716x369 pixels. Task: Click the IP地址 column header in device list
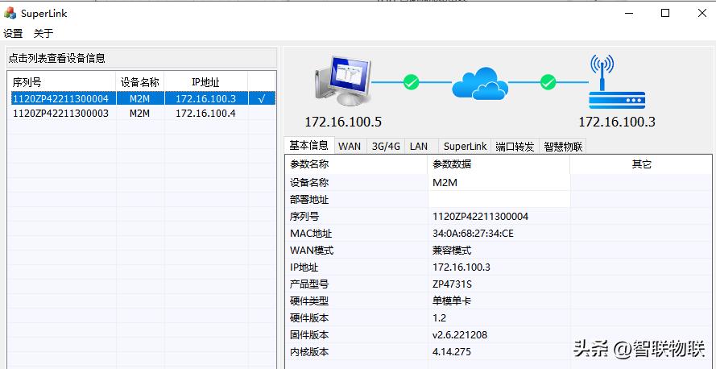pos(205,83)
